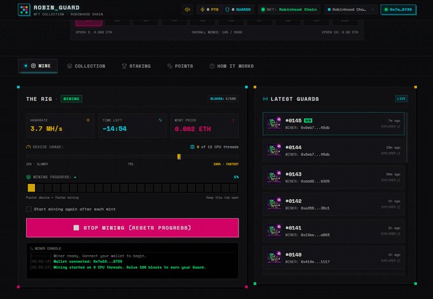433x299 pixels.
Task: Click the Blocks 1/100 counter
Action: pyautogui.click(x=223, y=99)
